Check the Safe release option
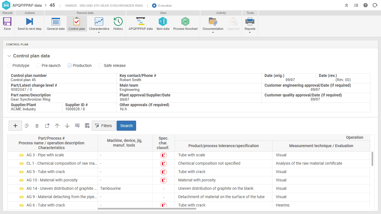 (100, 65)
